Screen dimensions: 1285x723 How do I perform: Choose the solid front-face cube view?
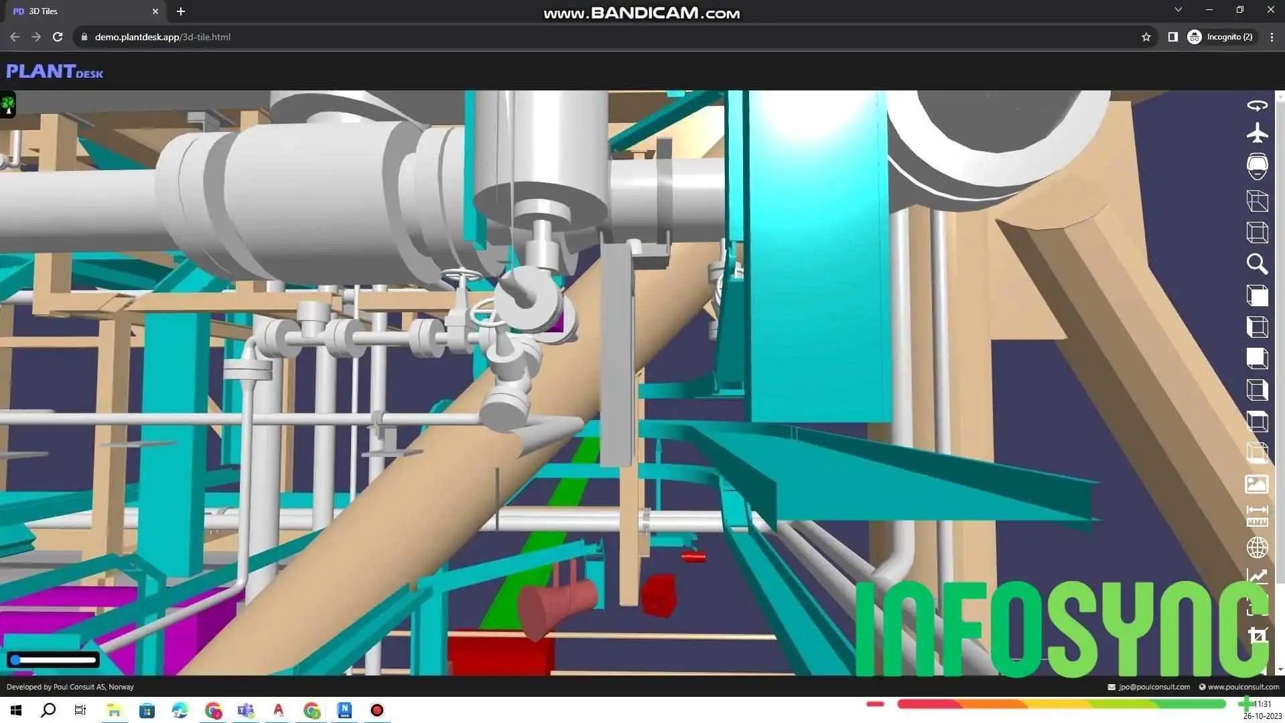click(1257, 358)
